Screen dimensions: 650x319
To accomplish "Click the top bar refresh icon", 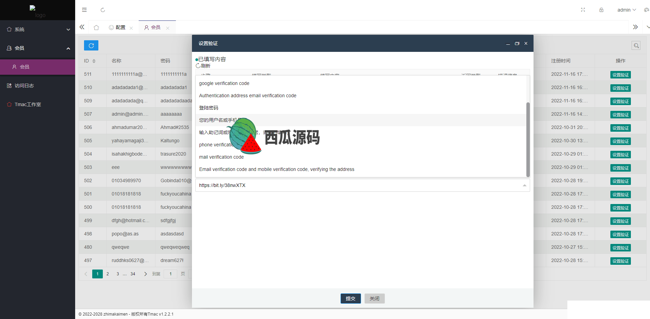I will click(x=103, y=10).
